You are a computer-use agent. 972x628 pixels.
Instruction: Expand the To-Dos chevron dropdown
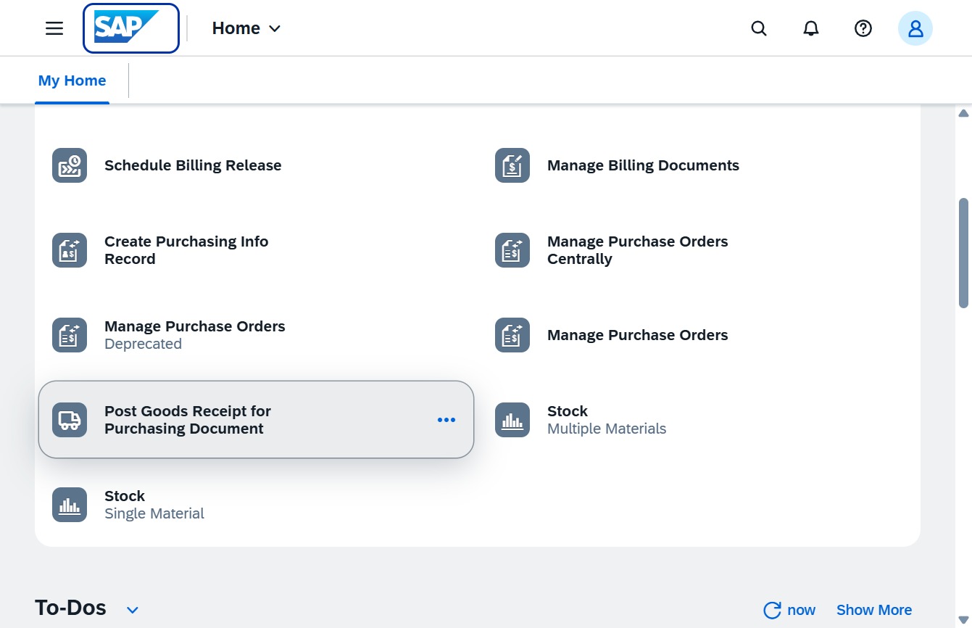point(133,610)
